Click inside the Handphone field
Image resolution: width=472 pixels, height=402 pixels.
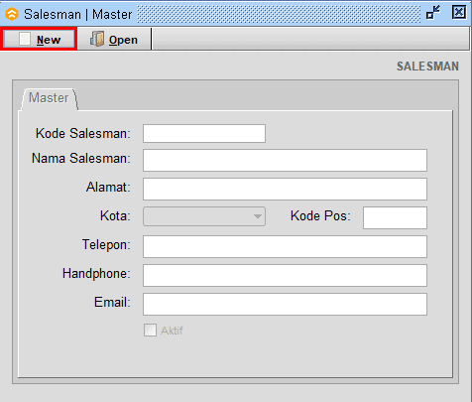(285, 275)
